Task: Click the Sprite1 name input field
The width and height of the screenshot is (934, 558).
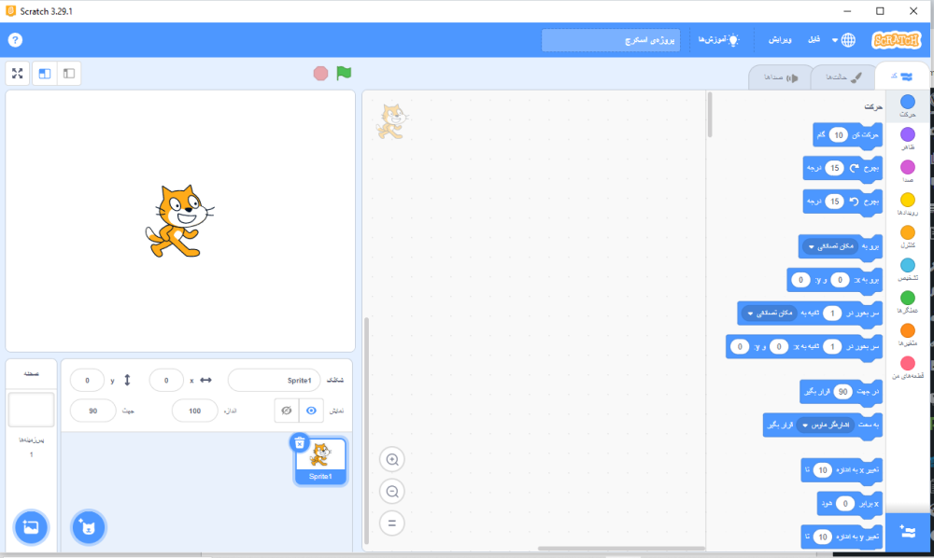Action: [x=273, y=381]
